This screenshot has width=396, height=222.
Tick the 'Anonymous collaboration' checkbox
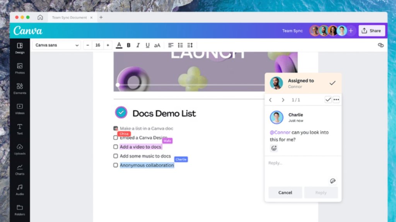[x=116, y=165]
